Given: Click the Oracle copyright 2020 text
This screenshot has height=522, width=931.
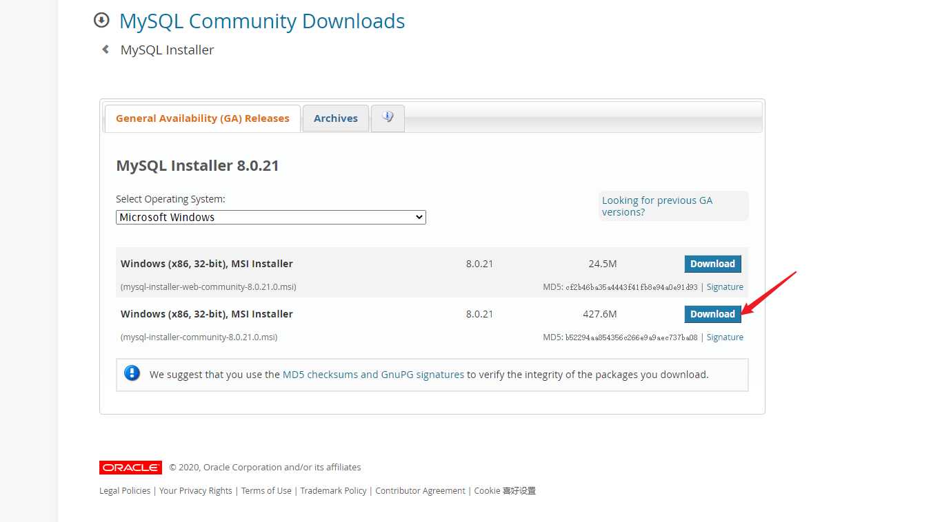Looking at the screenshot, I should click(x=265, y=468).
